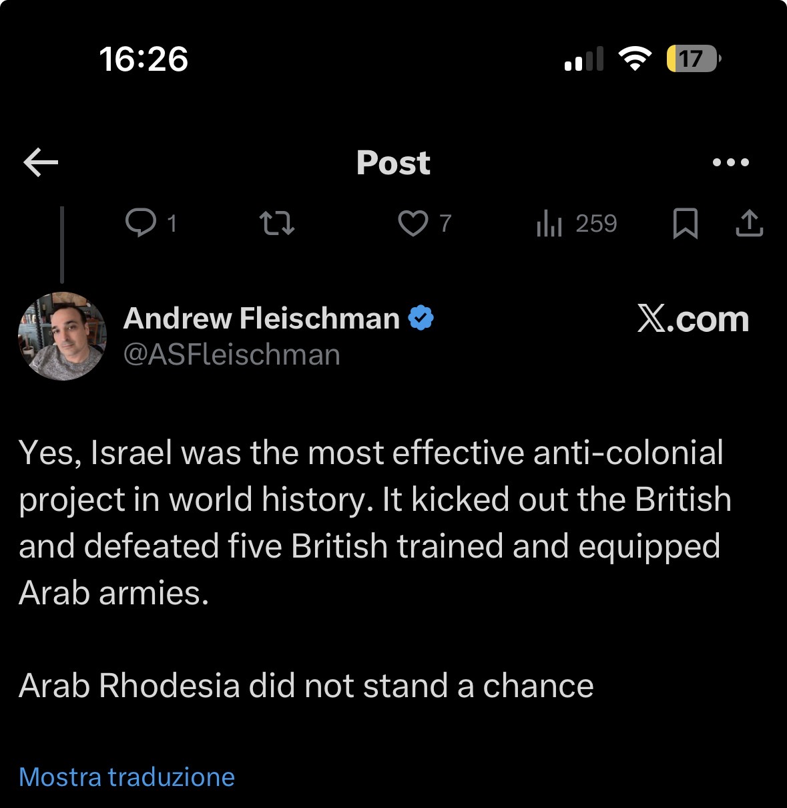Tap the repost arrows icon
This screenshot has height=808, width=787.
[x=277, y=223]
